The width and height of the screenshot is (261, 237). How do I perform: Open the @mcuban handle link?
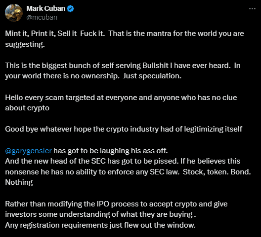coord(42,17)
